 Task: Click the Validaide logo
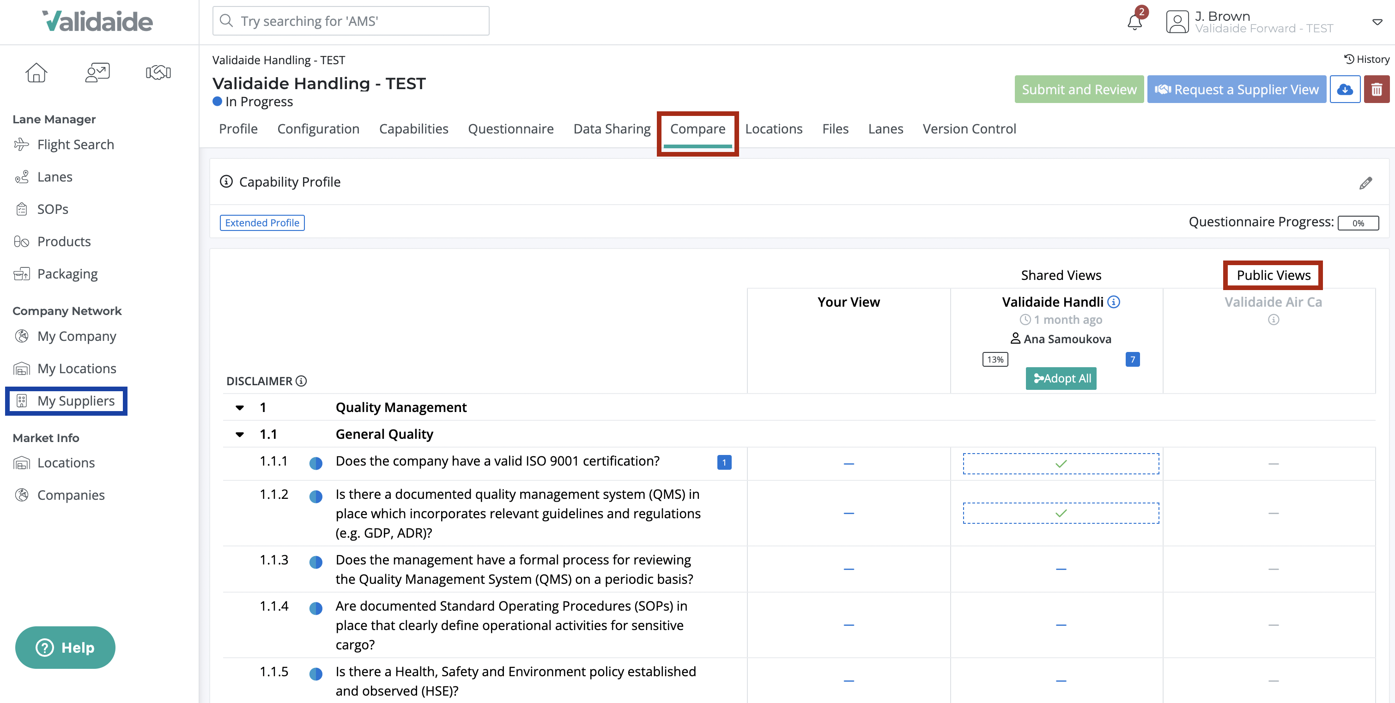[97, 22]
